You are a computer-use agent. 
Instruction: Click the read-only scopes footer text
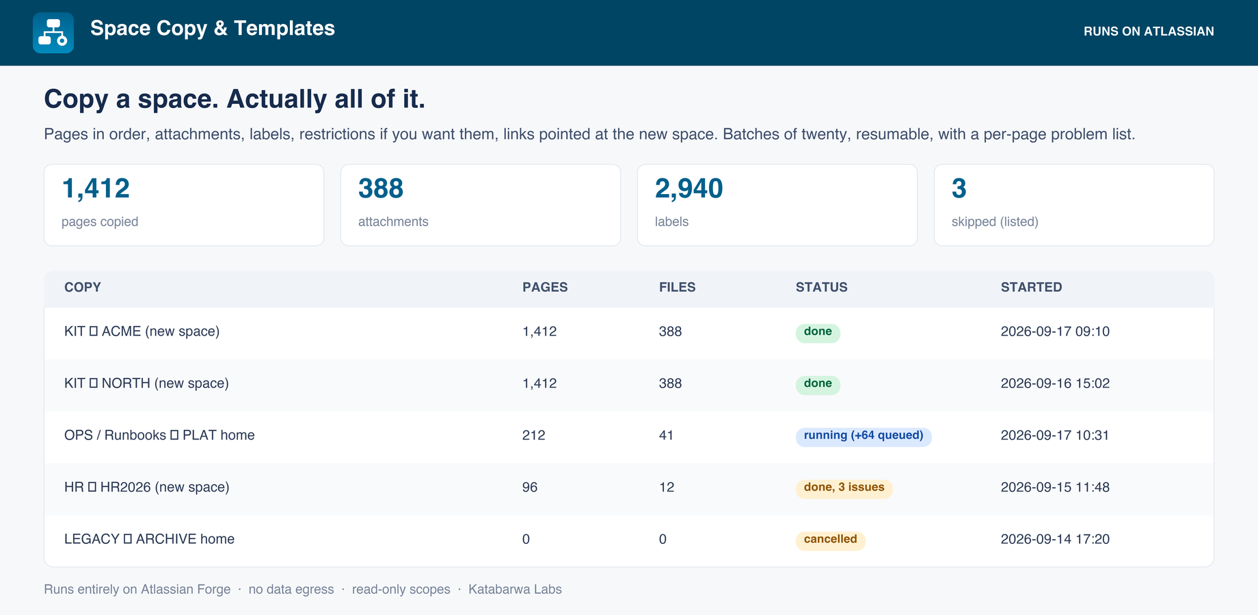pos(401,589)
